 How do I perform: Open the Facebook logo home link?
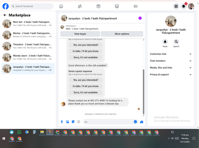[x=6, y=6]
